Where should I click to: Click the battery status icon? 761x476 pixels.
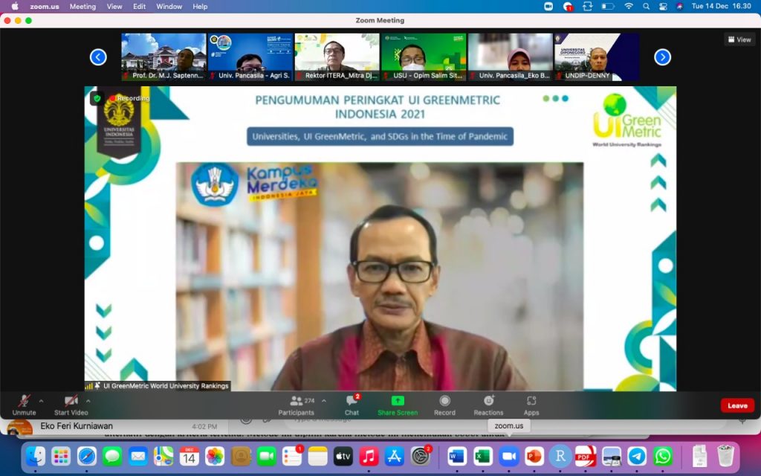tap(608, 6)
